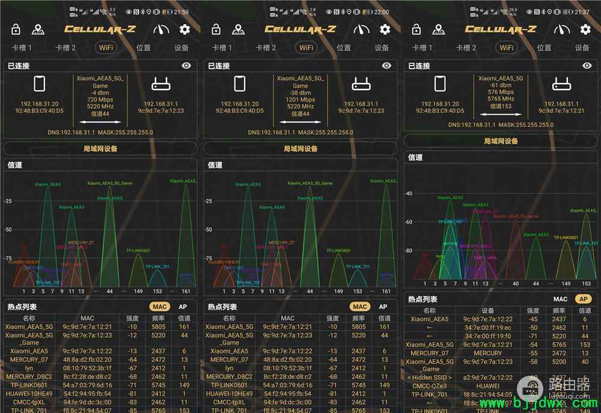Open the 位置 tab in the 21:59 screen
The image size is (601, 413).
144,48
